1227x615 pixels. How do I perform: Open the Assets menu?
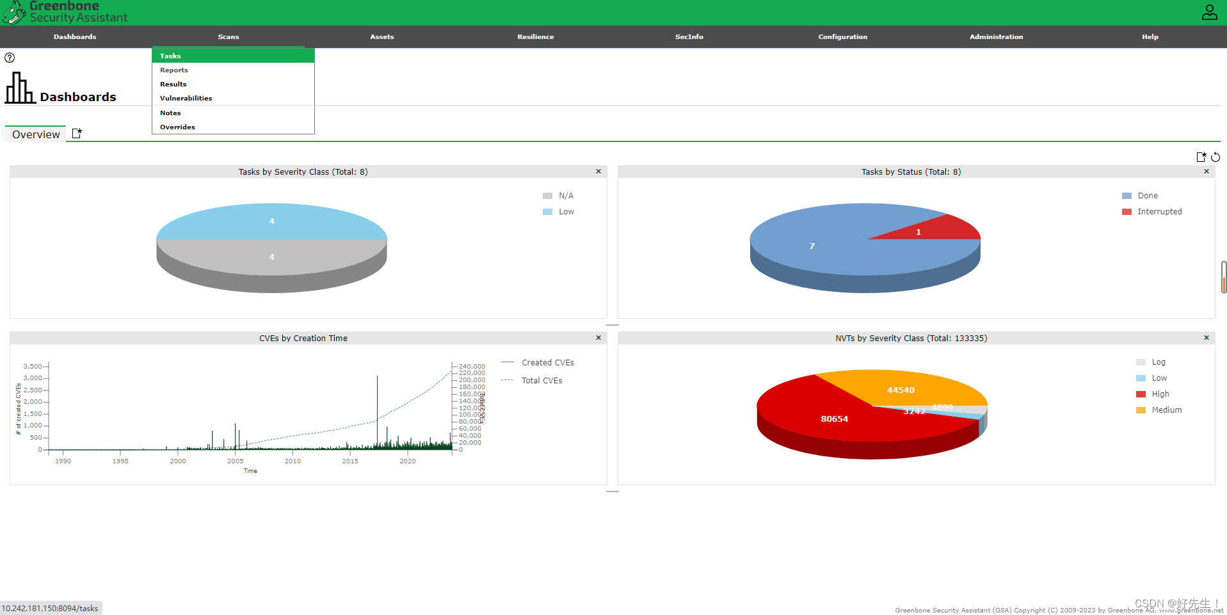(x=382, y=36)
